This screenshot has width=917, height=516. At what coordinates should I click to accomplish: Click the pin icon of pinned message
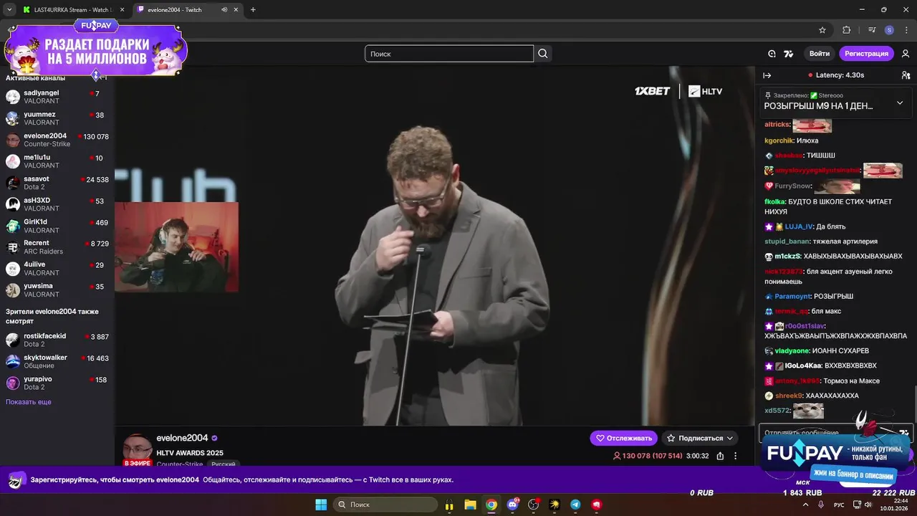[x=768, y=95]
